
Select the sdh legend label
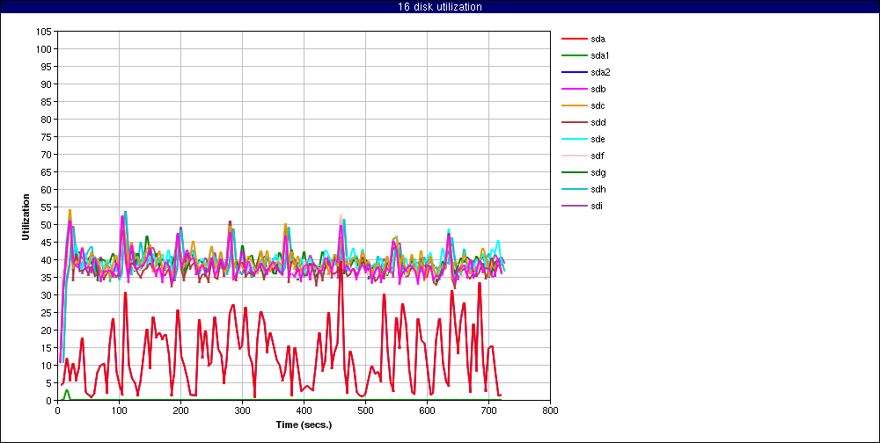coord(598,189)
